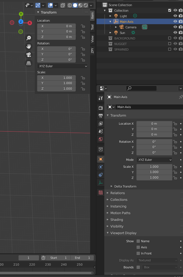
Task: Open selectability and visibility dropdown
Action: 29,5
